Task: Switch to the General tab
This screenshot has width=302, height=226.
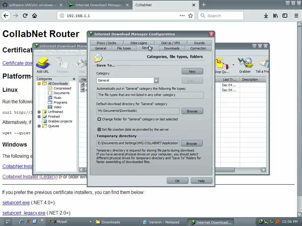Action: [x=101, y=48]
